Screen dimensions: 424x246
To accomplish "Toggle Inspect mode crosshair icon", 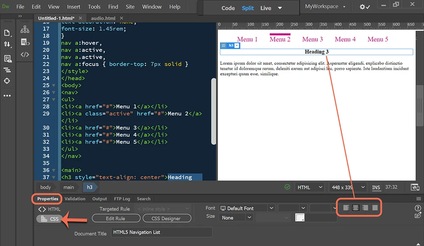I will point(7,81).
